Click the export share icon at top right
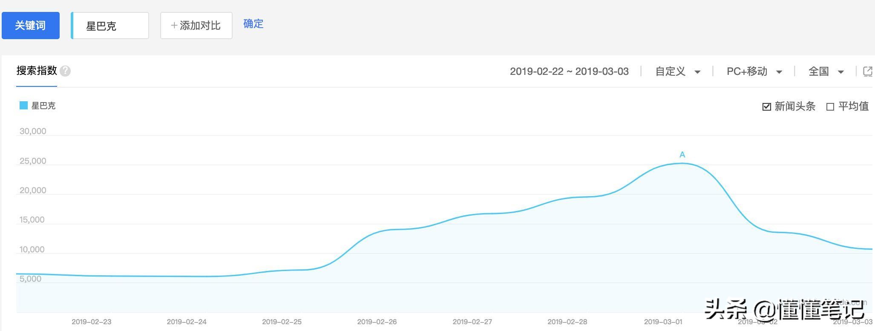Viewport: 875px width, 331px height. coord(868,71)
